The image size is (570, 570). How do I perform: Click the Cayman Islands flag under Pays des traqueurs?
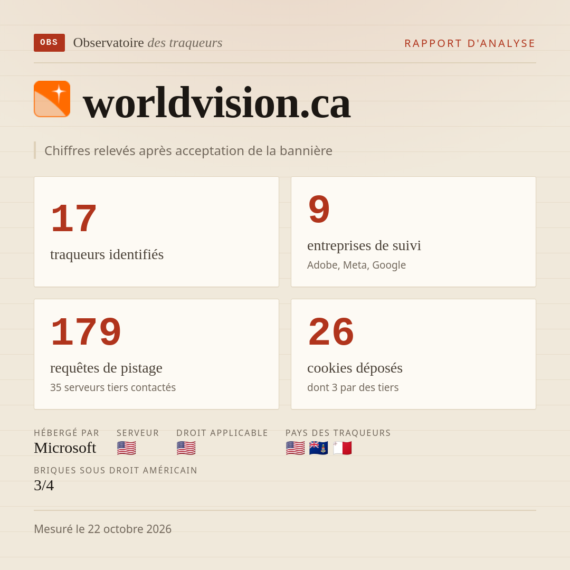click(318, 448)
